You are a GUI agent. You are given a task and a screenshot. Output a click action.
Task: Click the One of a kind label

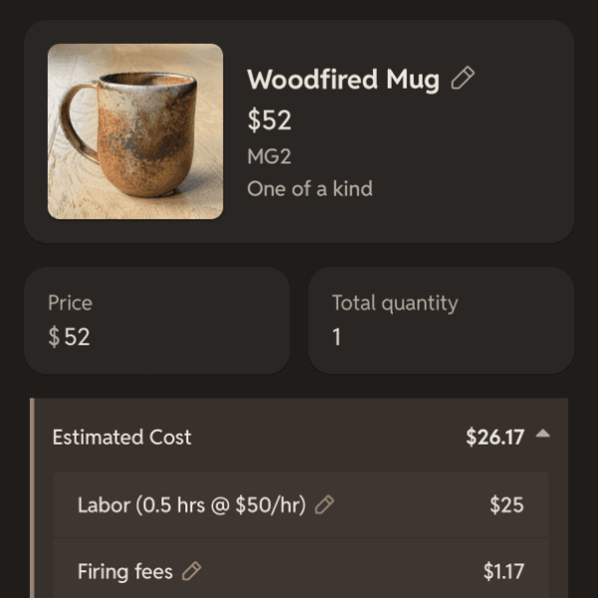310,188
